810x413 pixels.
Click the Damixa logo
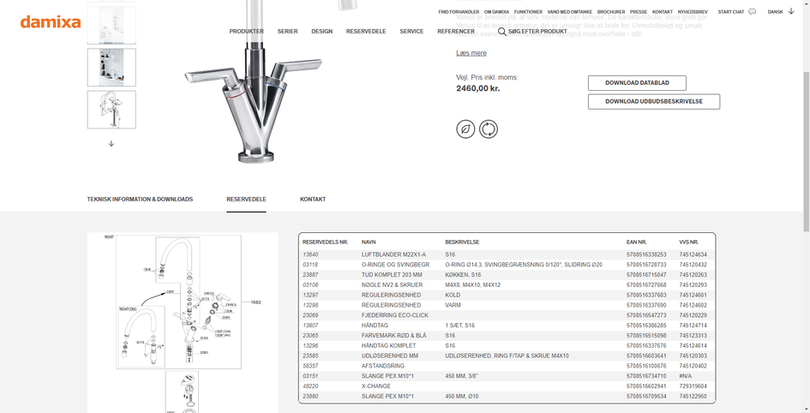tap(51, 21)
